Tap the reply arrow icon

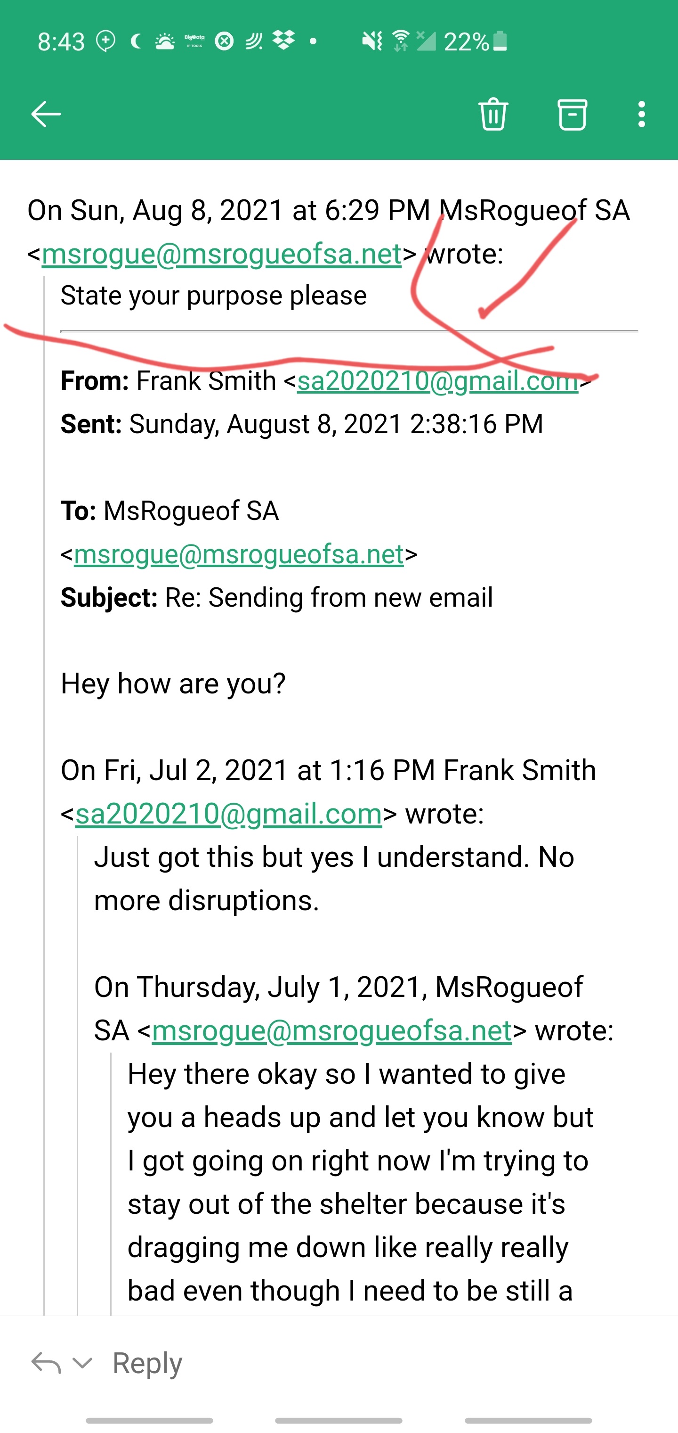point(46,1363)
